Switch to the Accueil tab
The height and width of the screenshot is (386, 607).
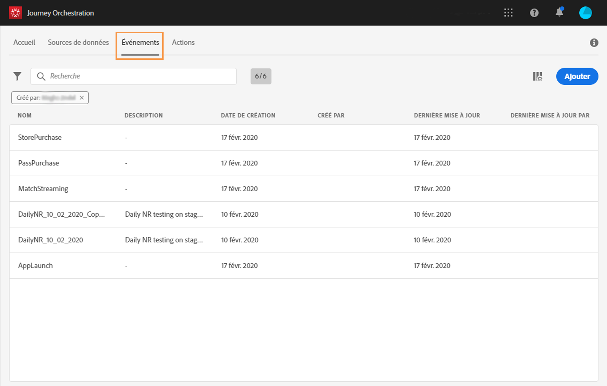[x=24, y=42]
